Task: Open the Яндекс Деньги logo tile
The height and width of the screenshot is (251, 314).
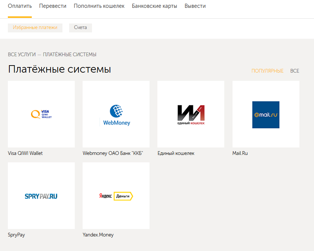Action: 116,196
